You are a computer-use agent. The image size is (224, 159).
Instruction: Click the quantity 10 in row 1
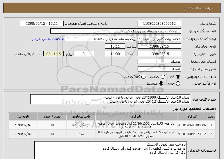pos(52,125)
